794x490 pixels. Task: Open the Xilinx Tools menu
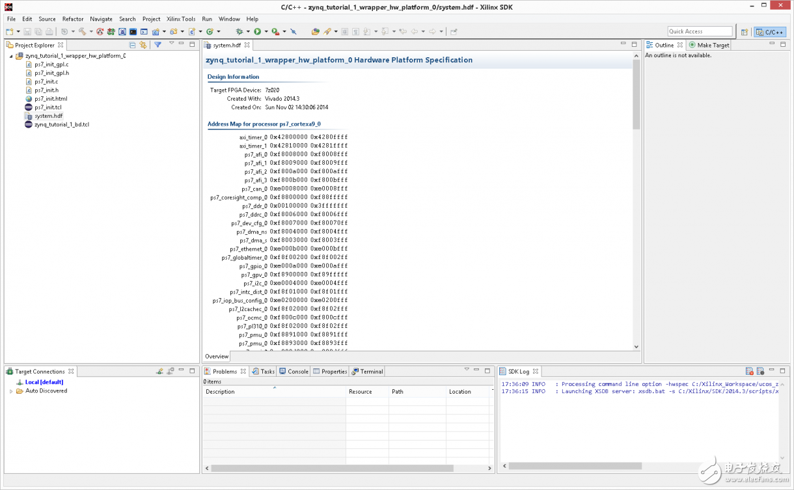(x=181, y=19)
